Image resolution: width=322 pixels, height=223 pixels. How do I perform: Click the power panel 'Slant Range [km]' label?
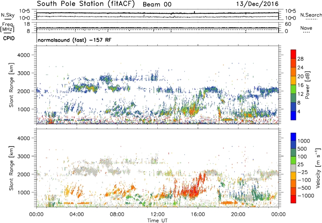11,85
